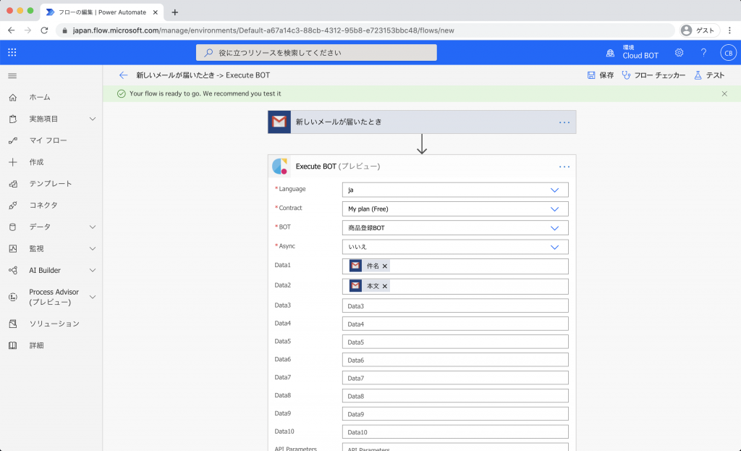Collapse the left navigation hamburger menu

pos(13,75)
